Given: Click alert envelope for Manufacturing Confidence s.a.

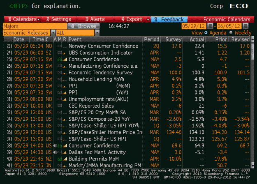Looking at the screenshot, I should 60,66.
